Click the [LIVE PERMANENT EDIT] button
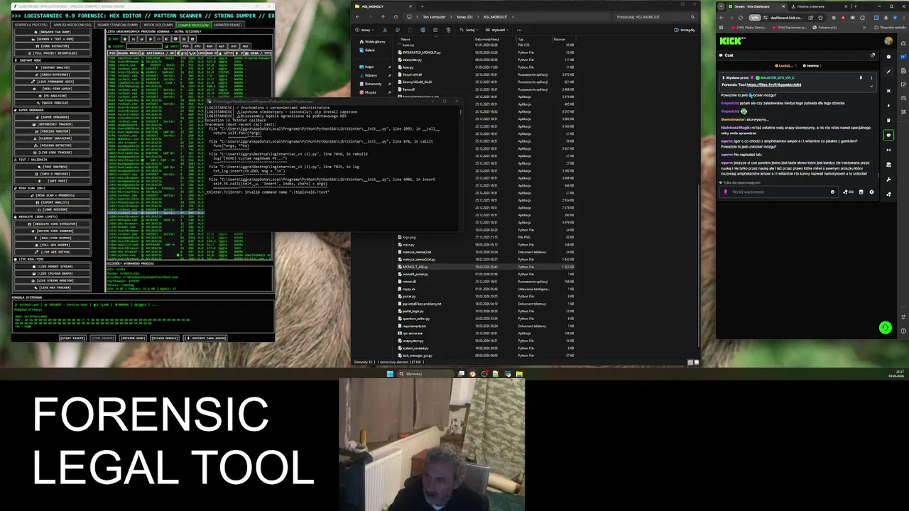This screenshot has height=511, width=909. (53, 82)
